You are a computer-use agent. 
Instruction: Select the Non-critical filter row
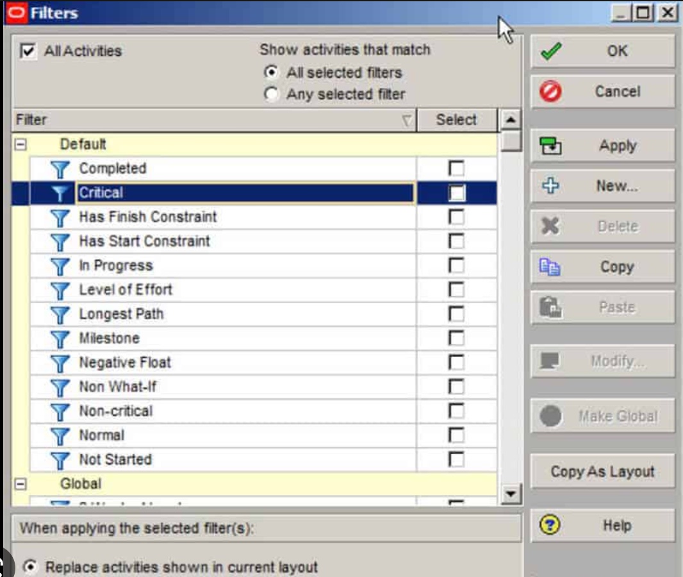tap(263, 411)
